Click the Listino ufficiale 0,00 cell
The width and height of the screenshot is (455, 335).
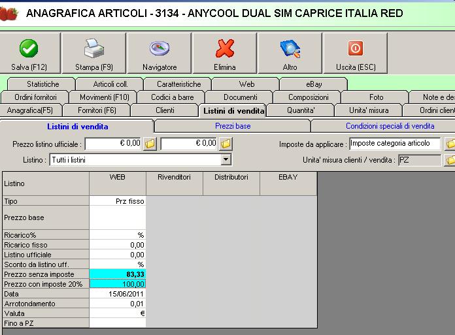pyautogui.click(x=118, y=255)
